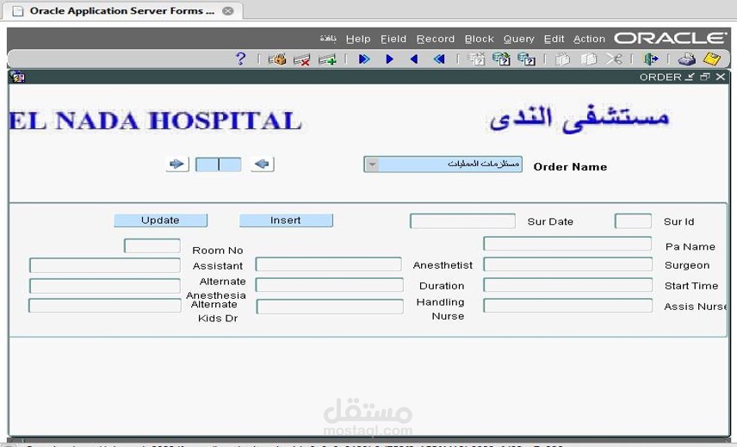Click into the Surgeon field
Screen dimensions: 737x447
pos(567,264)
